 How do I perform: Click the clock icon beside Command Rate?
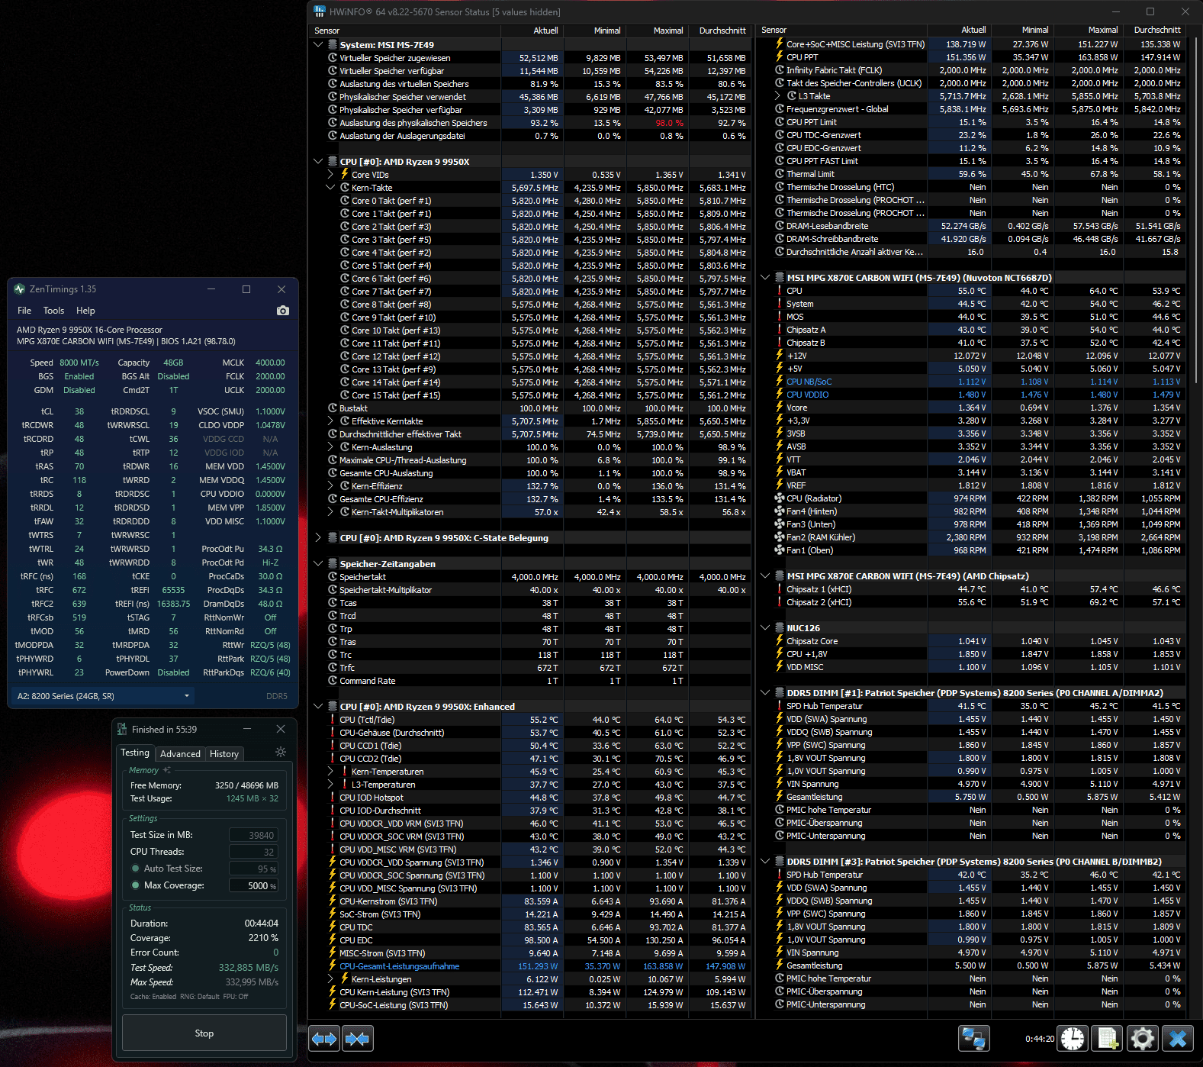333,681
